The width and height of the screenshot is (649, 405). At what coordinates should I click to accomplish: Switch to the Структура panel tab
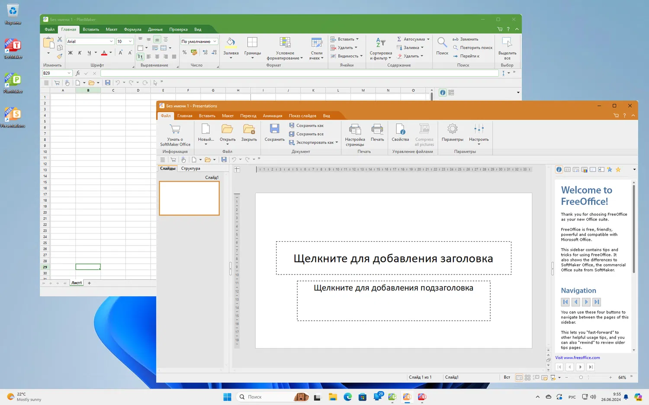[190, 169]
